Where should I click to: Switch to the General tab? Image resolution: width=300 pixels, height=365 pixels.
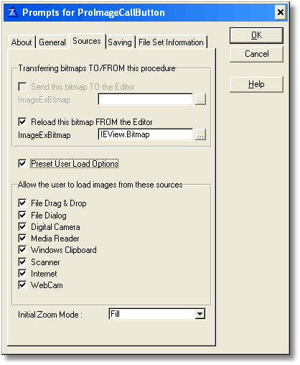[x=52, y=42]
